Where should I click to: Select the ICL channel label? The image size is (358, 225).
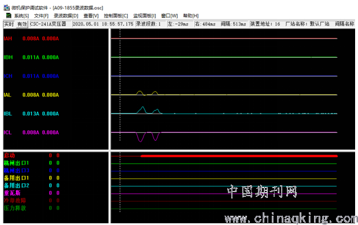tap(8, 133)
